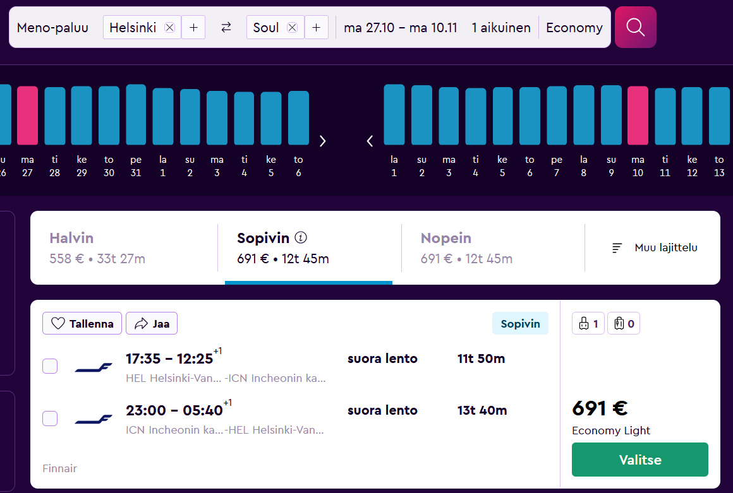The height and width of the screenshot is (493, 733).
Task: Select the departure price bar for pe 31
Action: pyautogui.click(x=136, y=115)
